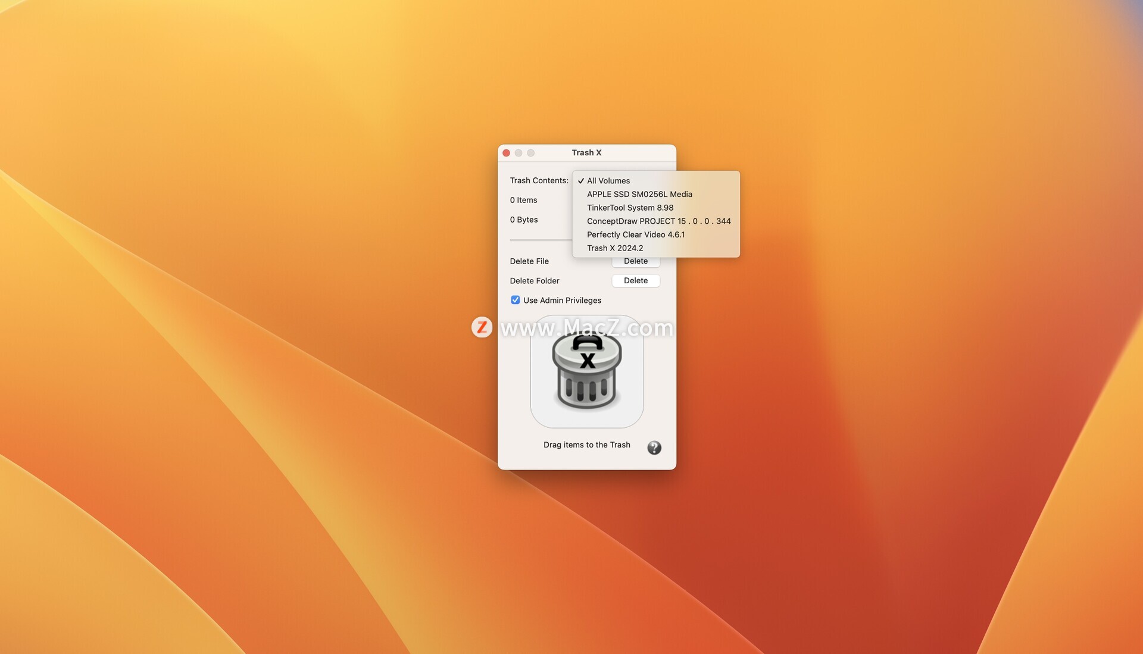Image resolution: width=1143 pixels, height=654 pixels.
Task: Close the Trash X window
Action: 506,153
